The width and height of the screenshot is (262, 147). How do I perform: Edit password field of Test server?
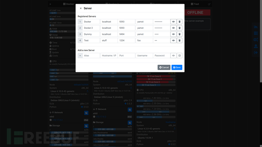pos(162,40)
